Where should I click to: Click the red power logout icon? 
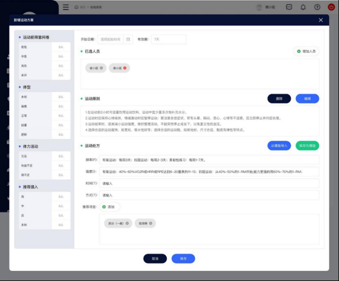click(331, 7)
